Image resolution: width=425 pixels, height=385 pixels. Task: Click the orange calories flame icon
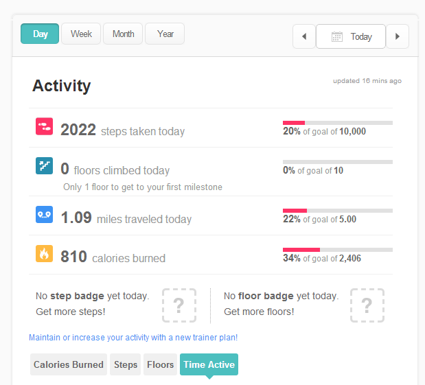(44, 254)
